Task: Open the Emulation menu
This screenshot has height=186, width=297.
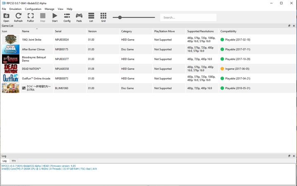Action: [15, 9]
